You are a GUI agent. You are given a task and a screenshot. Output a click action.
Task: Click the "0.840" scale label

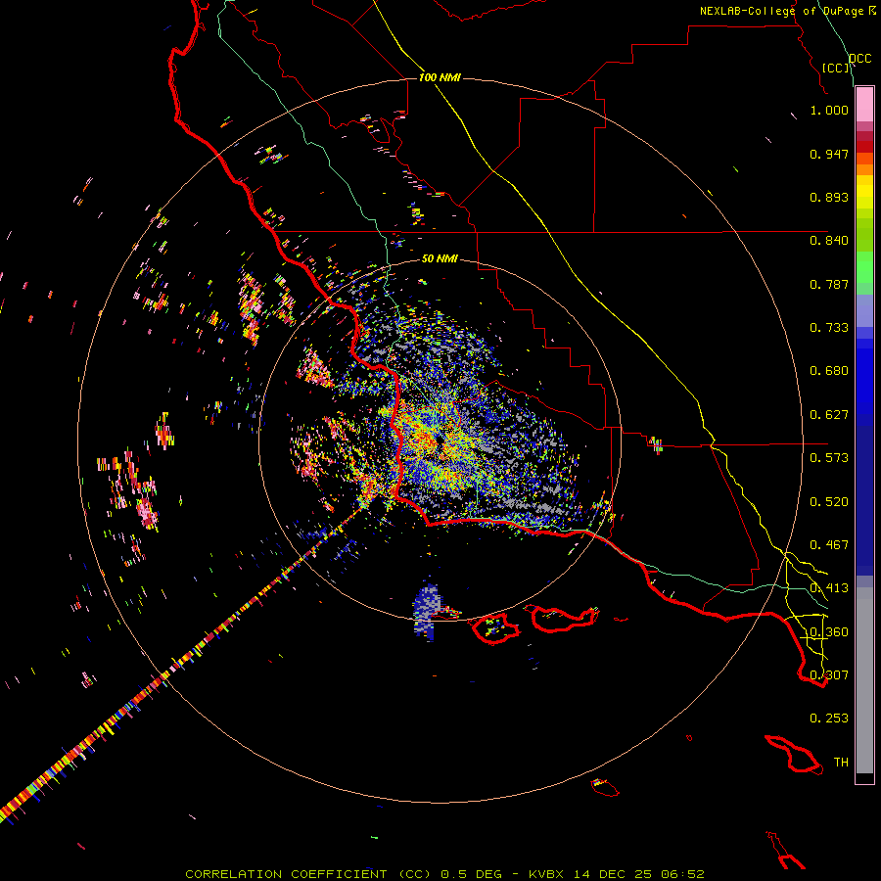(829, 241)
